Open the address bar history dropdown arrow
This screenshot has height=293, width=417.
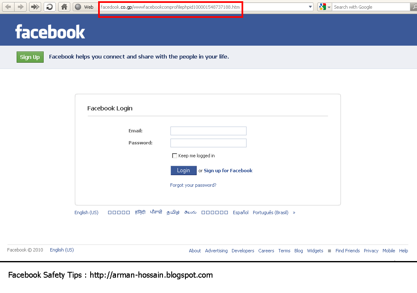pyautogui.click(x=310, y=7)
